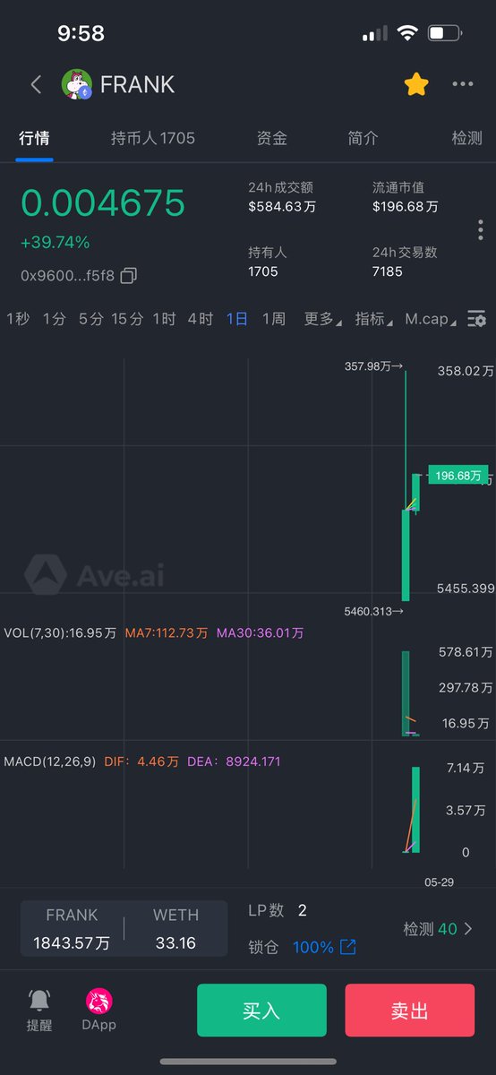The height and width of the screenshot is (1075, 496).
Task: Select the 1周 chart interval
Action: (x=274, y=319)
